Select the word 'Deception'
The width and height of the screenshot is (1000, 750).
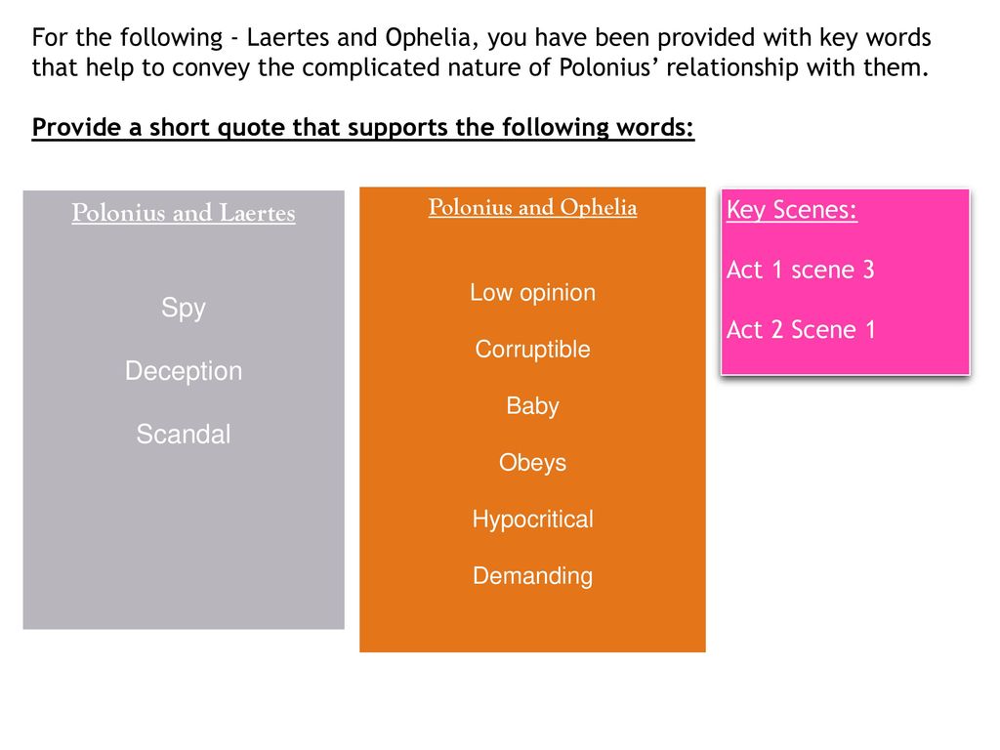(x=183, y=370)
